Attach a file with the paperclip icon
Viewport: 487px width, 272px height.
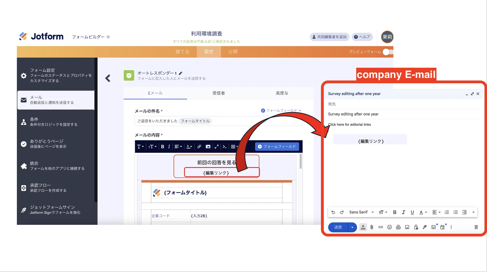tap(372, 227)
